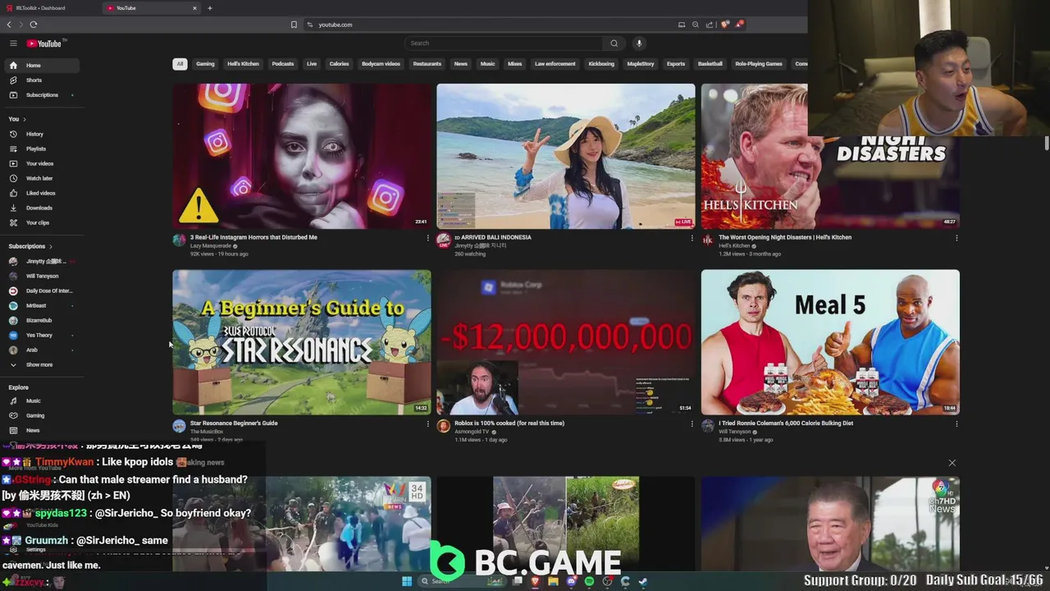Screen dimensions: 1050x591
Task: Click the YouTube logo
Action: (44, 44)
